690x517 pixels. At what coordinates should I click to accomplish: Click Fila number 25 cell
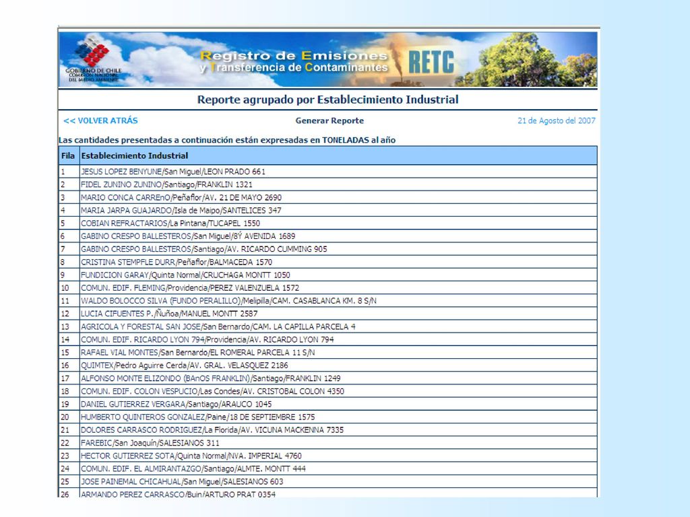click(x=69, y=481)
